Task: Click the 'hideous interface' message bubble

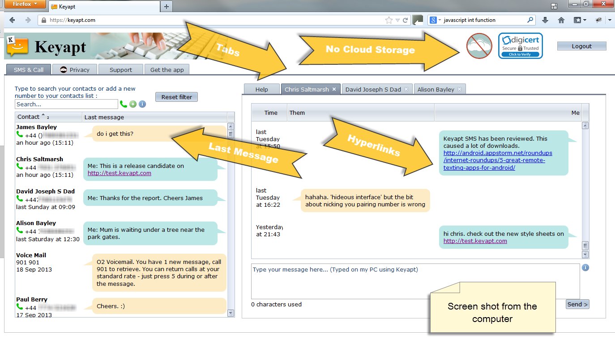Action: [x=365, y=201]
